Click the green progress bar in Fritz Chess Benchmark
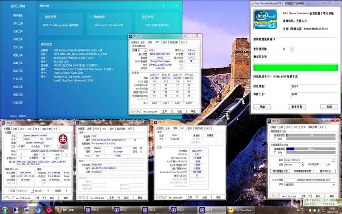Screen dimensions: 342x214 click(x=295, y=68)
